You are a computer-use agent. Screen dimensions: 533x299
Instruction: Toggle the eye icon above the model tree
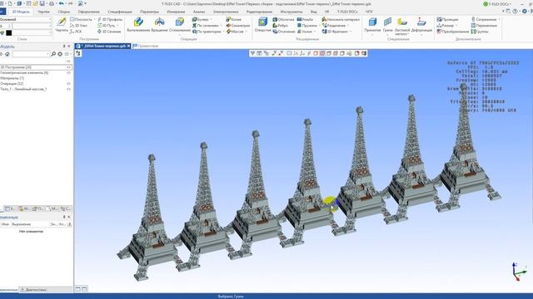(x=68, y=61)
